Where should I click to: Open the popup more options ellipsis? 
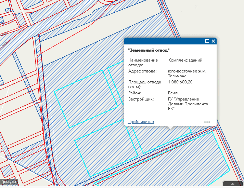point(207,122)
